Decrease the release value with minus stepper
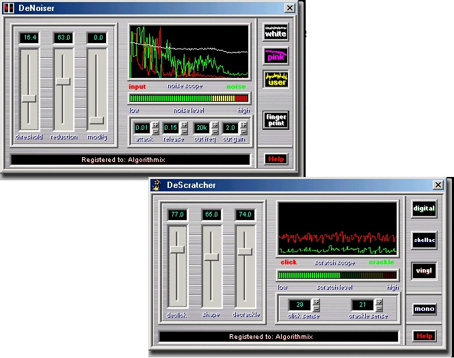 [x=185, y=131]
